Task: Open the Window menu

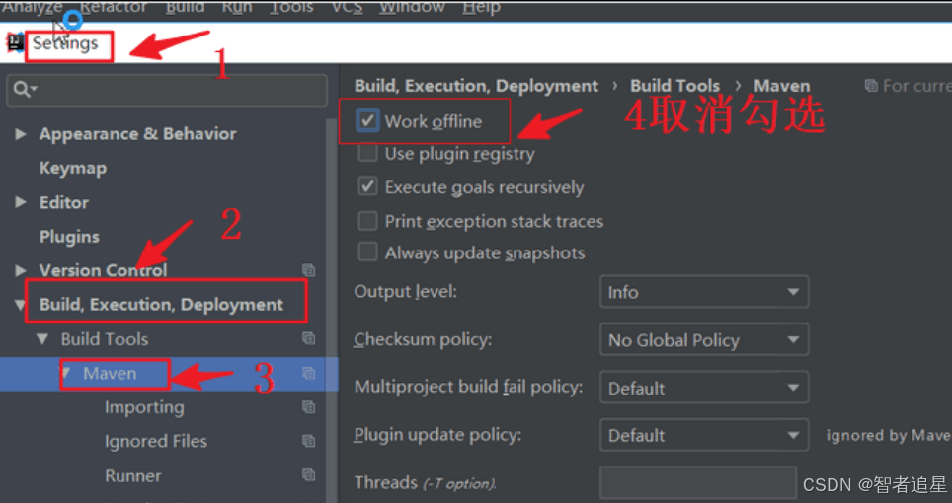Action: point(412,7)
